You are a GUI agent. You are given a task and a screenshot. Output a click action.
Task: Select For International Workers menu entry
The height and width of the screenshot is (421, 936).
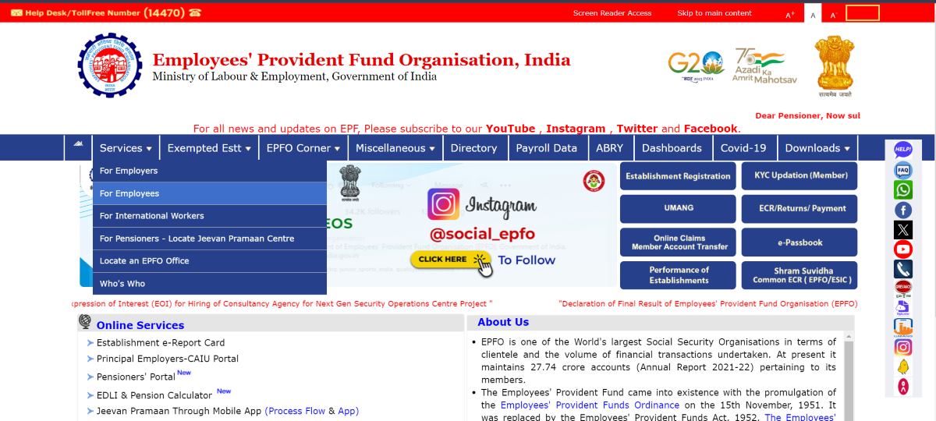(x=209, y=216)
